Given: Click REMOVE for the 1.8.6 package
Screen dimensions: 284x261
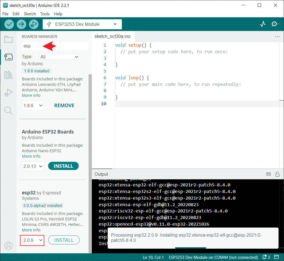Looking at the screenshot, I should (64, 106).
